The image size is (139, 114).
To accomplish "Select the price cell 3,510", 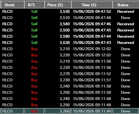I will point(64,18).
